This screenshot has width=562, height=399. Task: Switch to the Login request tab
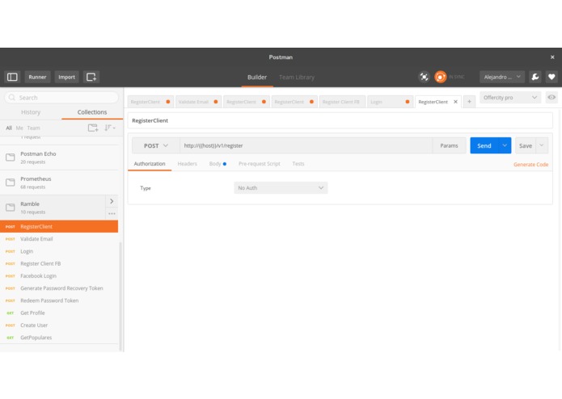coord(390,102)
